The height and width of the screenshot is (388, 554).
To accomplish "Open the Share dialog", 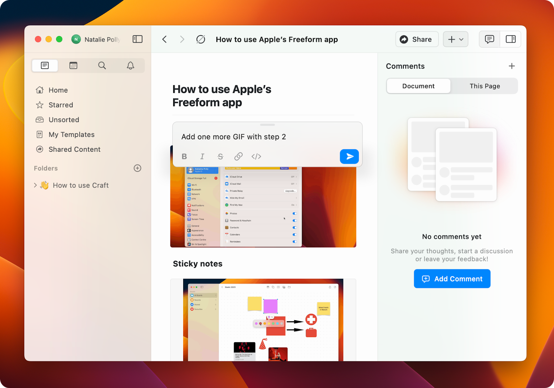I will (417, 39).
